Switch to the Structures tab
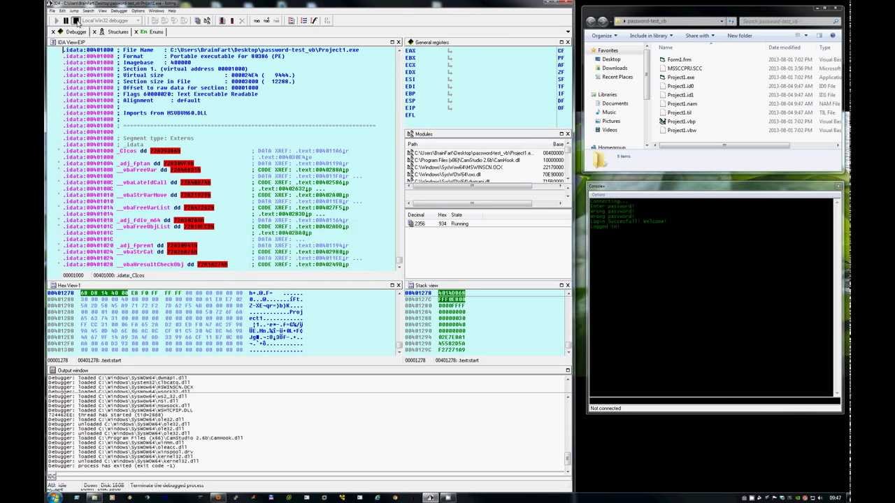This screenshot has width=895, height=503. (x=117, y=32)
